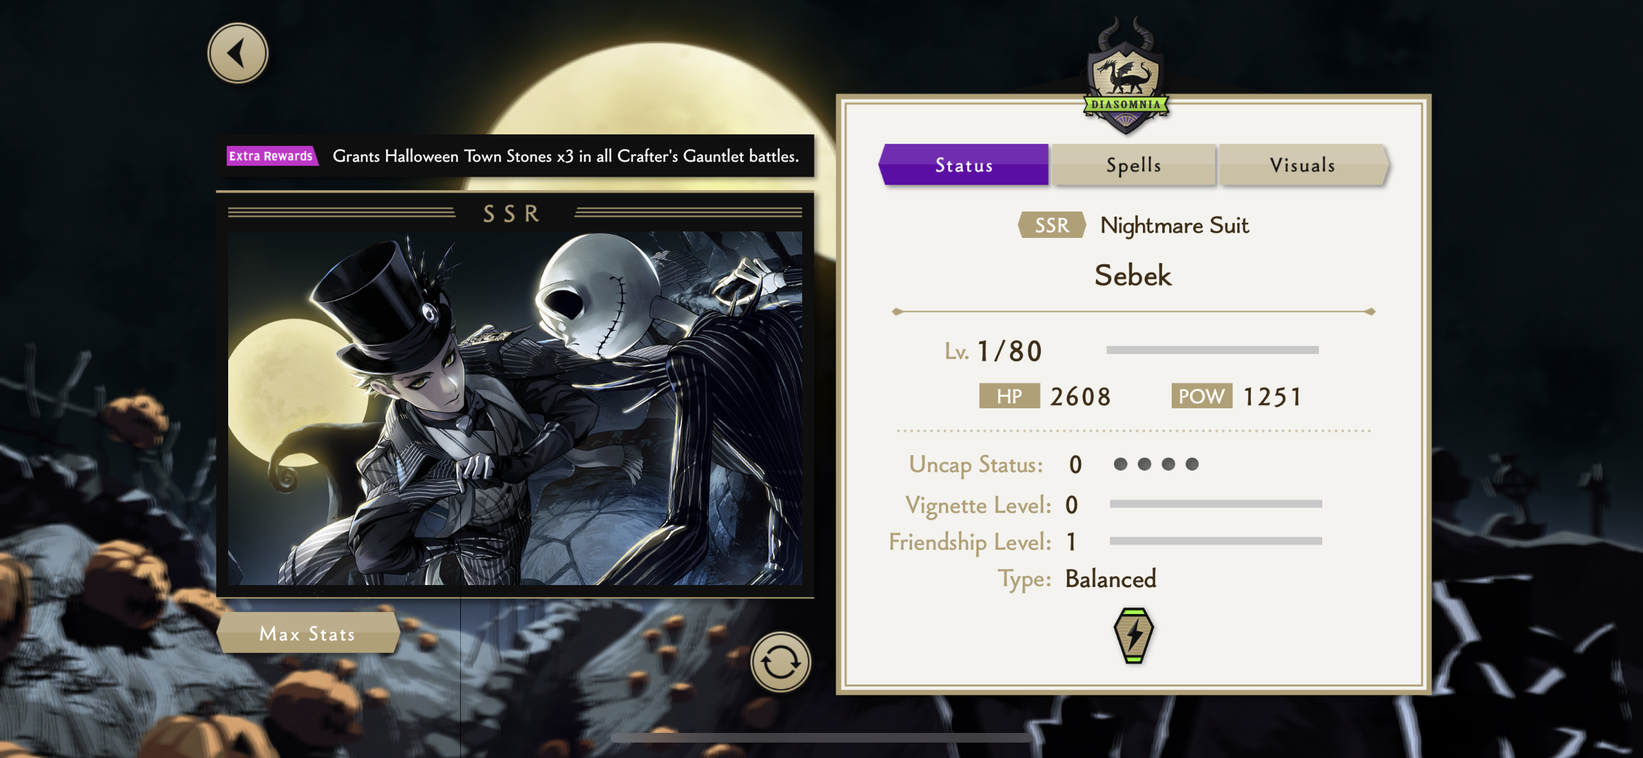Tap the Vignette Level progress bar
Screen dimensions: 1643x758
[x=1216, y=504]
